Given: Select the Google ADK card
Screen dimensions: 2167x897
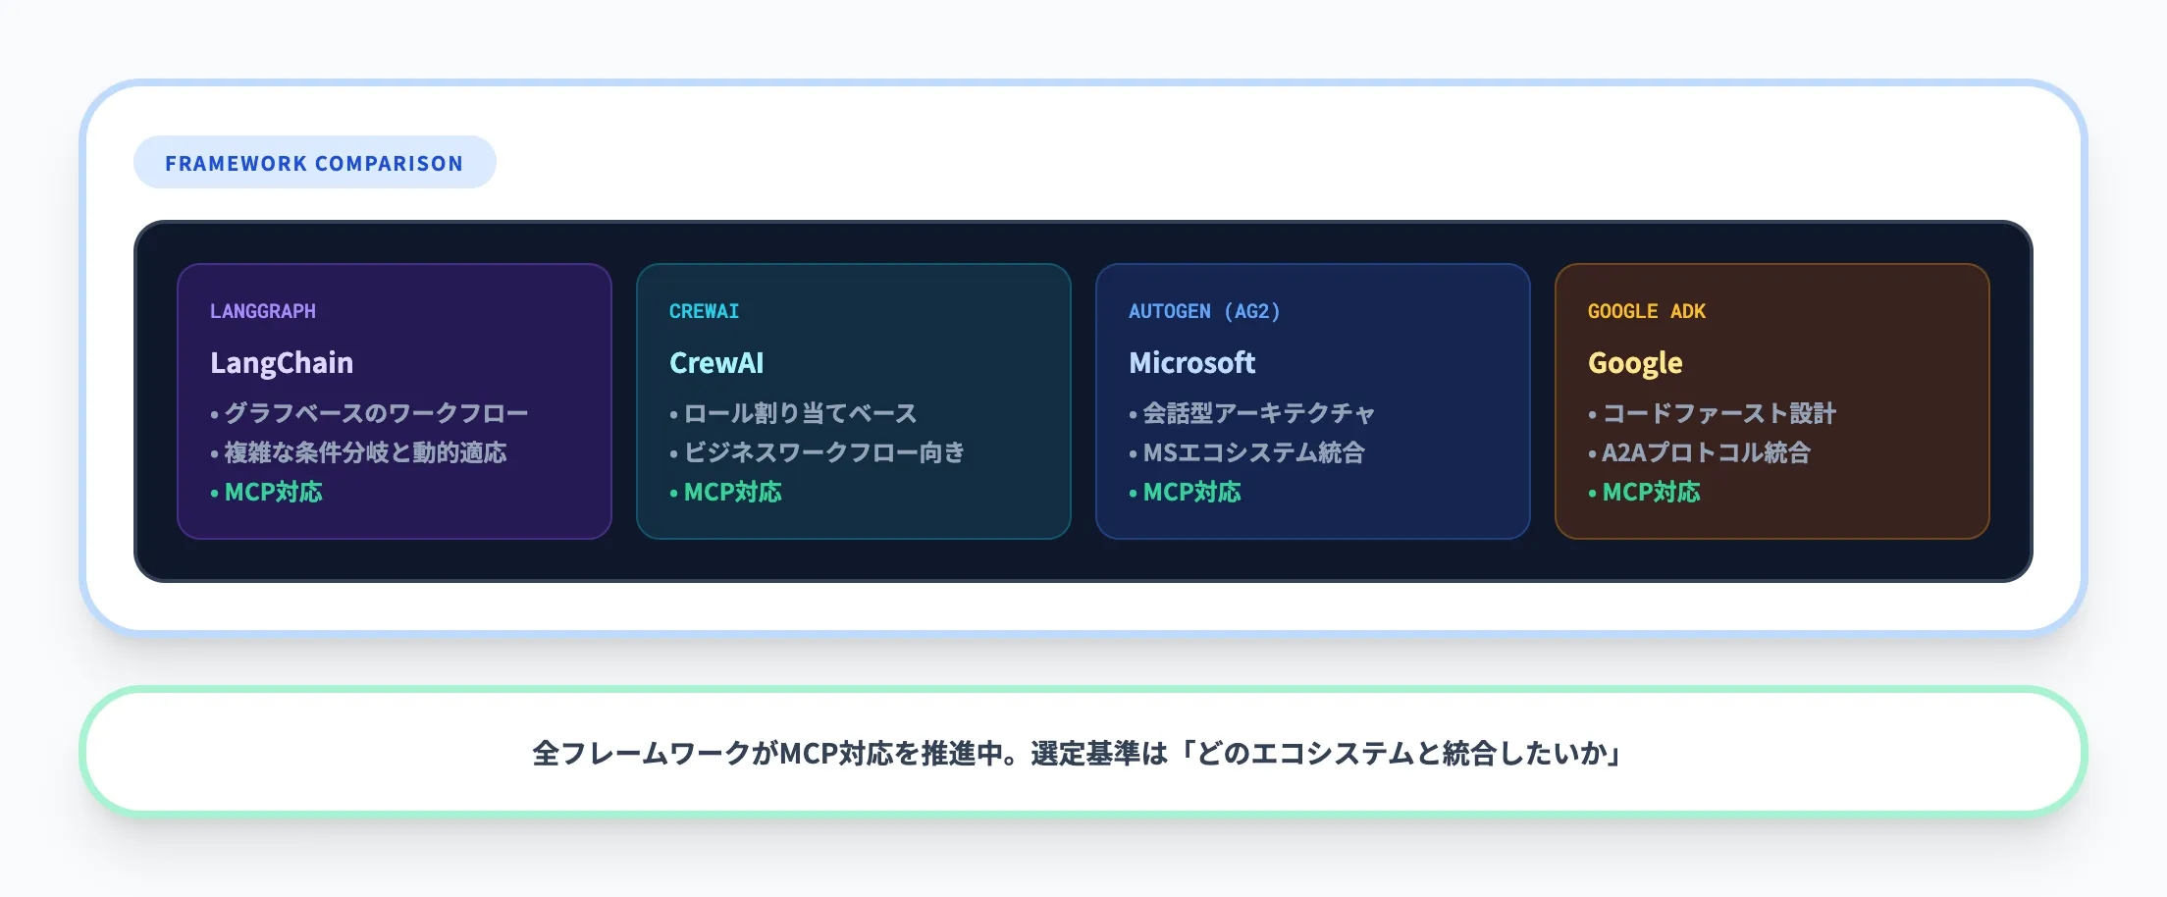Looking at the screenshot, I should click(x=1771, y=400).
